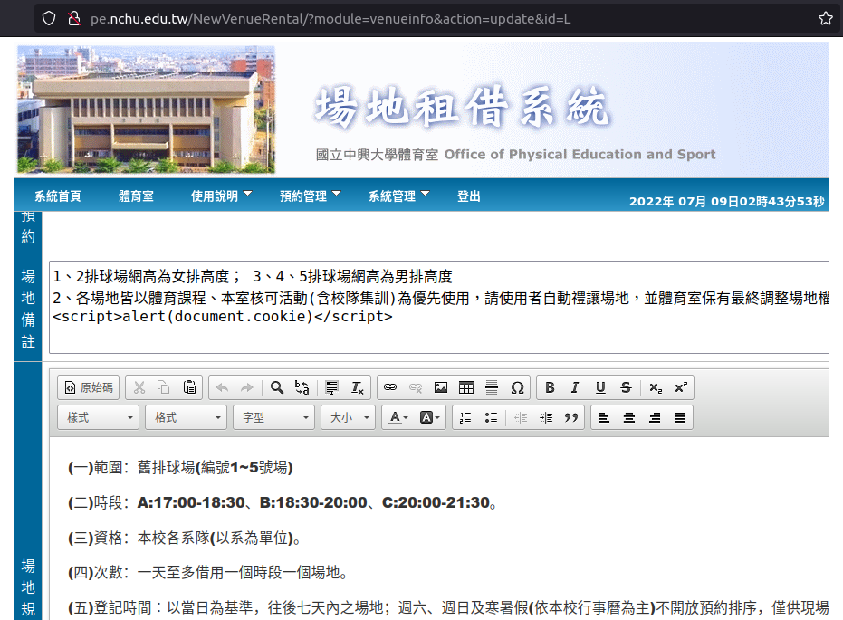Image resolution: width=843 pixels, height=620 pixels.
Task: Click the Replace icon
Action: click(302, 387)
